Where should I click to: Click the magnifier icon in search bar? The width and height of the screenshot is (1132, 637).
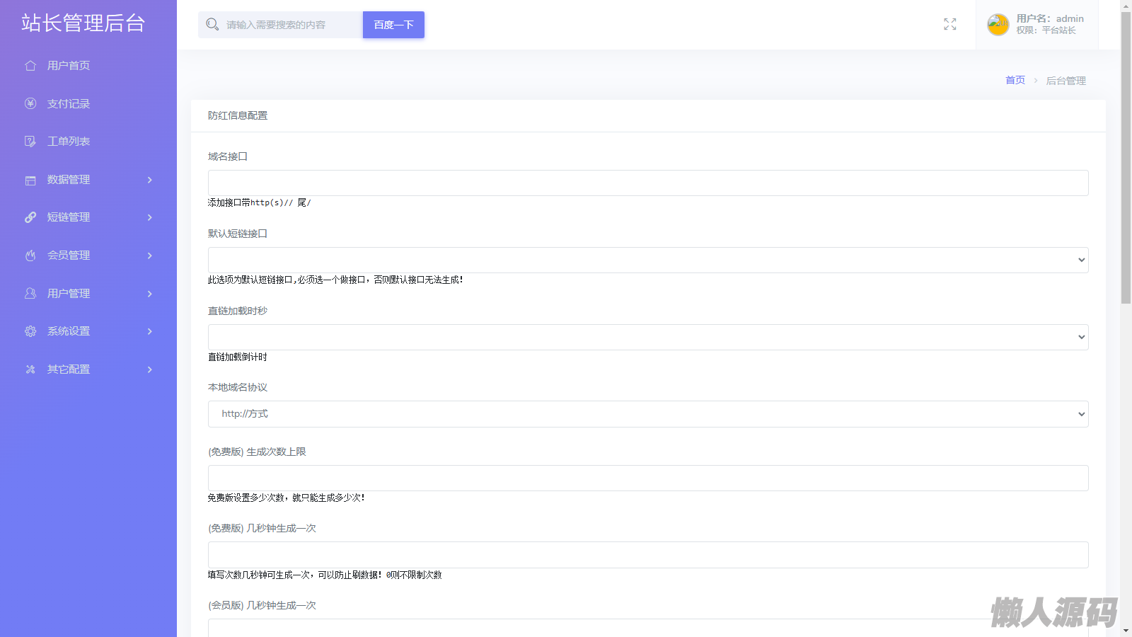pyautogui.click(x=212, y=25)
